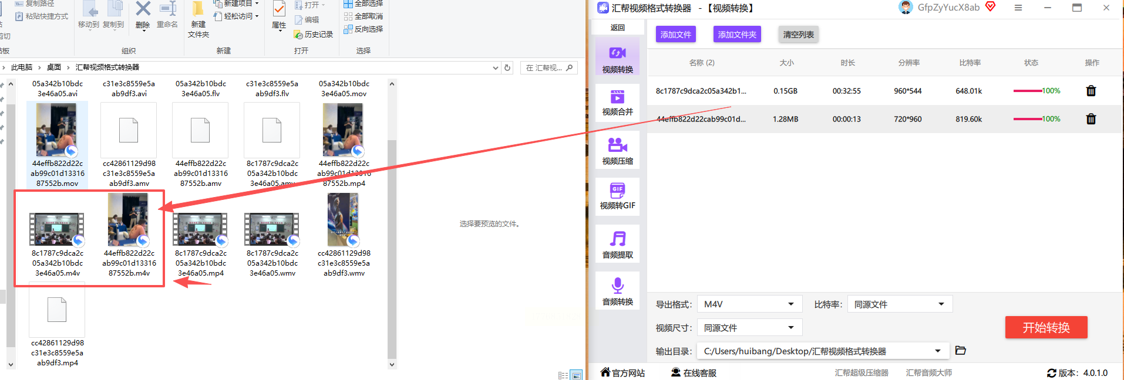Image resolution: width=1124 pixels, height=380 pixels.
Task: Select the 音频提取 audio extract tool
Action: pyautogui.click(x=617, y=245)
